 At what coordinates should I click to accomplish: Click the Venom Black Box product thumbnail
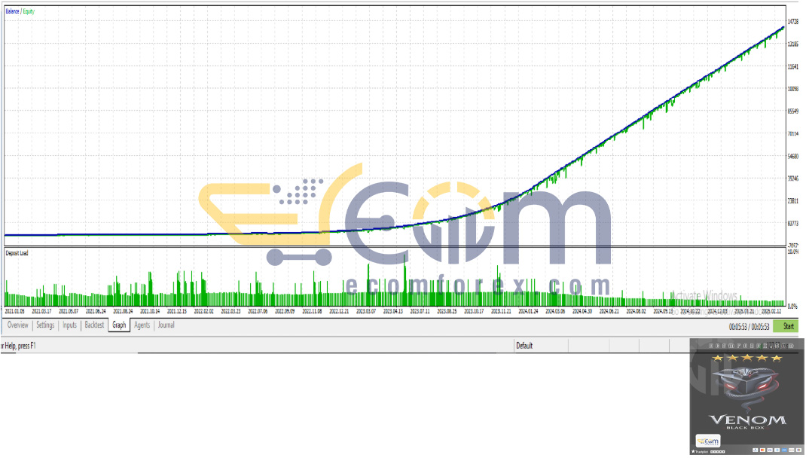(x=746, y=397)
